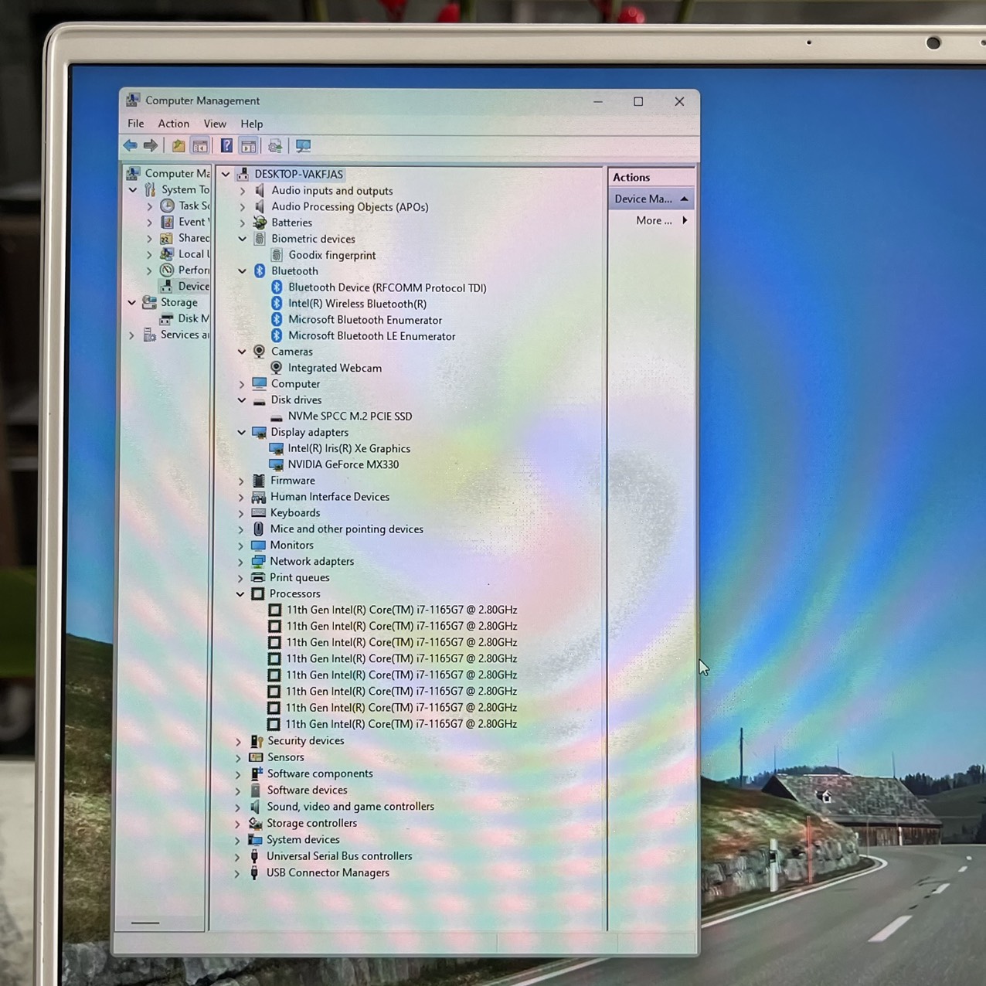The height and width of the screenshot is (986, 986).
Task: Click the Event Viewer icon in left tree
Action: coord(167,222)
